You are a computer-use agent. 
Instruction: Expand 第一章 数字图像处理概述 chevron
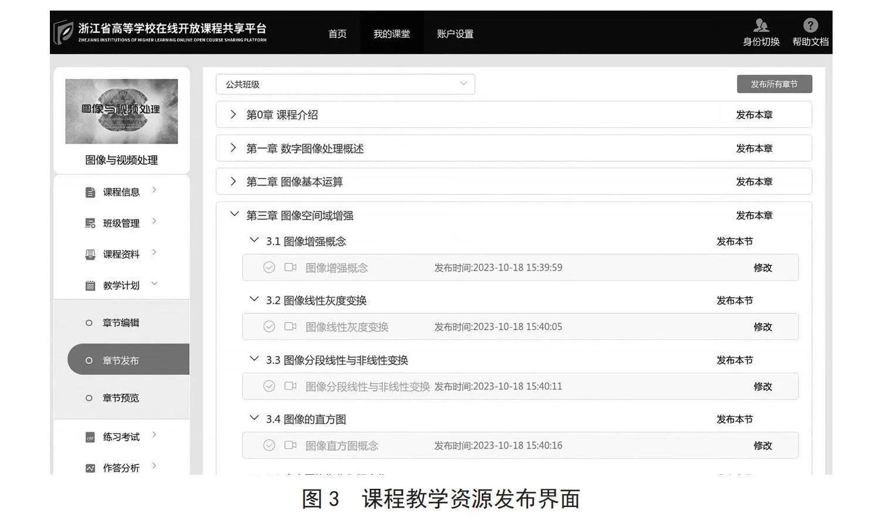233,148
